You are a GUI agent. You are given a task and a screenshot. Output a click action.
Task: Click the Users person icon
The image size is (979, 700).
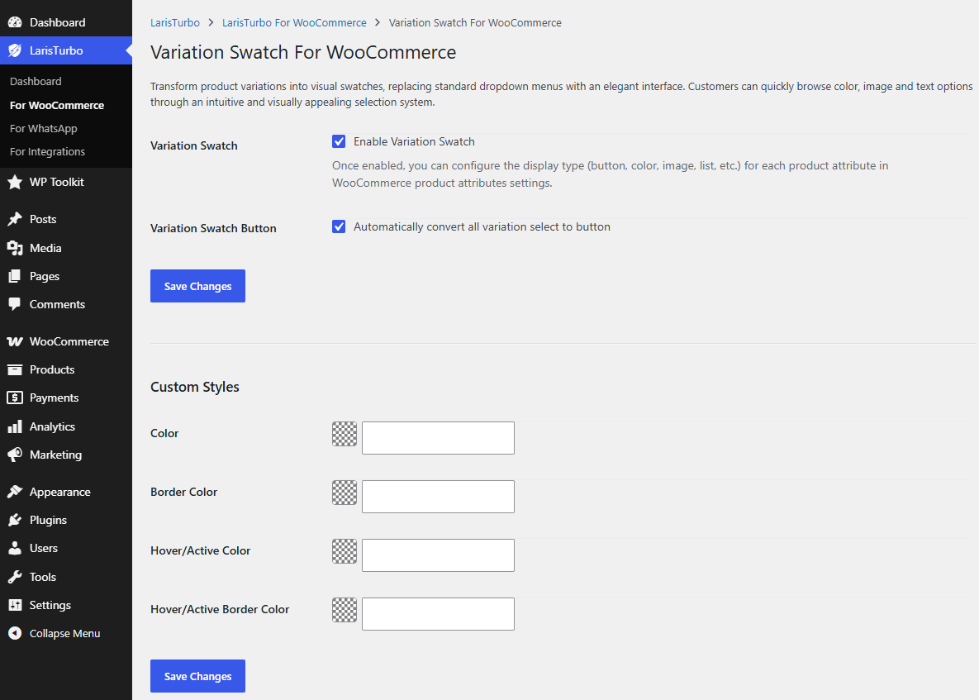coord(15,548)
